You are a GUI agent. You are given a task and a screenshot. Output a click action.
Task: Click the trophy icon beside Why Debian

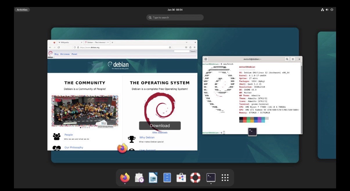(132, 139)
